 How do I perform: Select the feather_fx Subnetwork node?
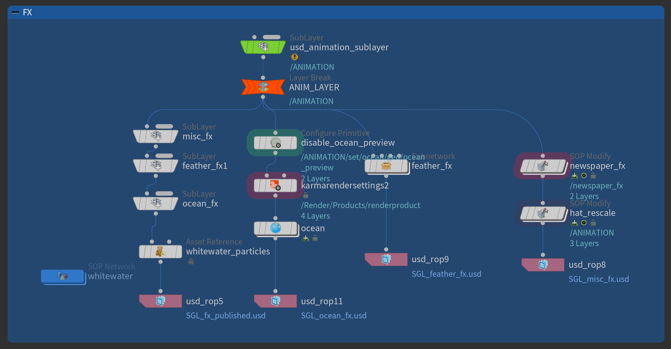click(387, 166)
